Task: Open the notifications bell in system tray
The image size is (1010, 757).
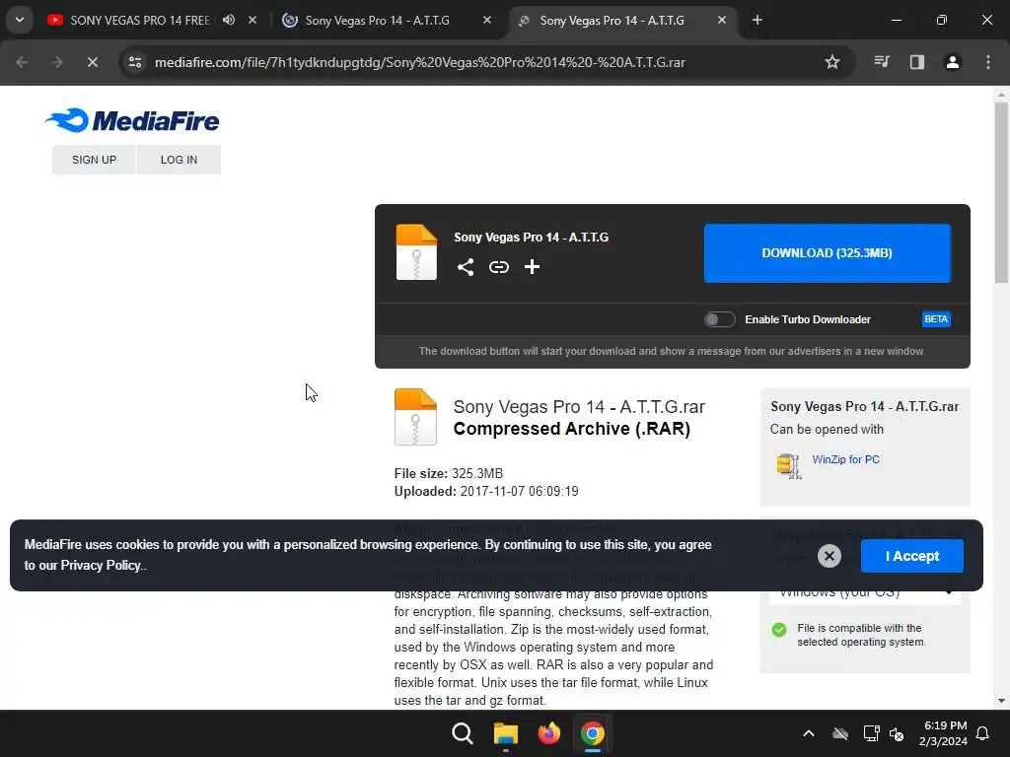Action: 982,733
